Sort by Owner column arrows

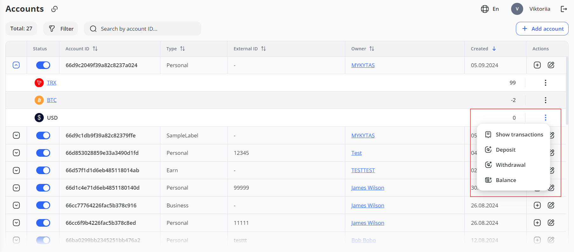point(372,48)
